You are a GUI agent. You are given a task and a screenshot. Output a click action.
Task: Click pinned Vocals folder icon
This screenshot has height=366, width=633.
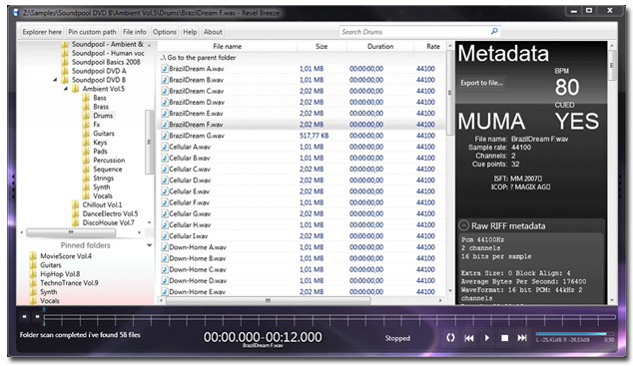pyautogui.click(x=33, y=300)
